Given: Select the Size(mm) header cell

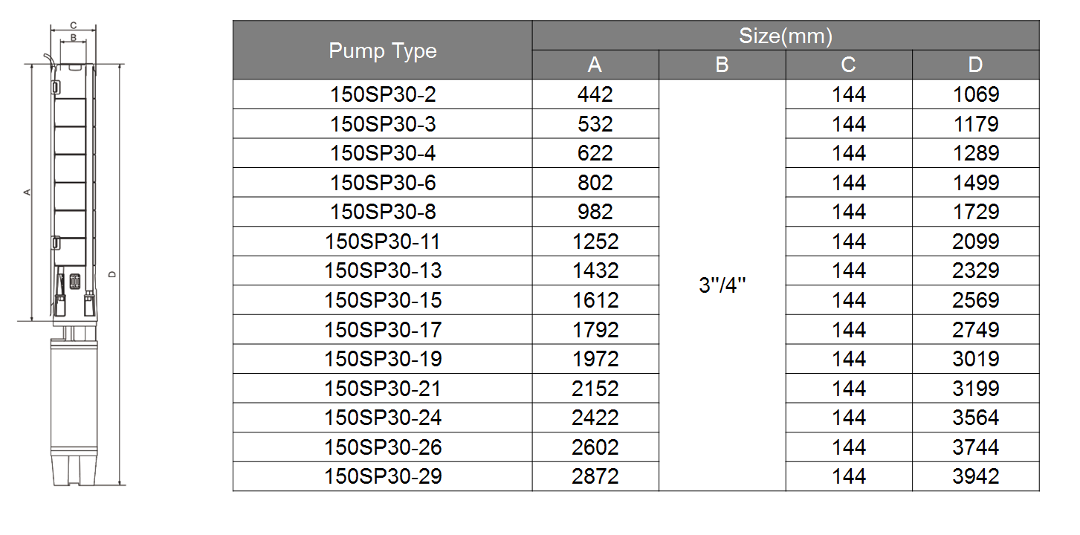Looking at the screenshot, I should 786,36.
